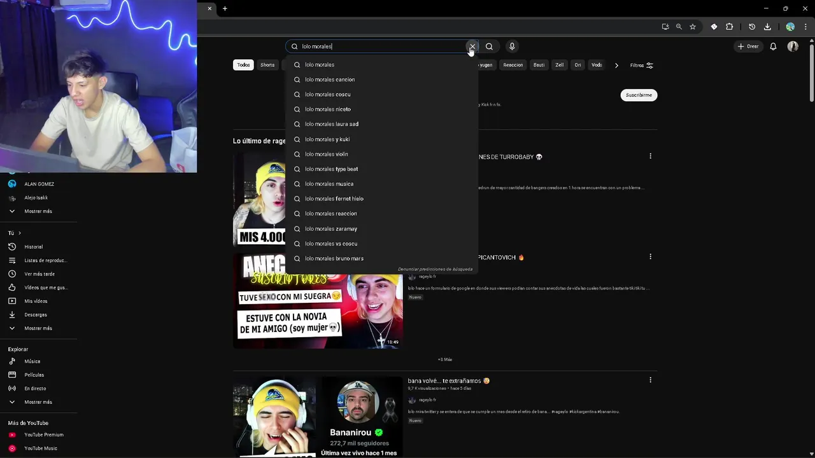Focus the search field with "lolo morales"
This screenshot has width=815, height=458.
click(x=382, y=46)
